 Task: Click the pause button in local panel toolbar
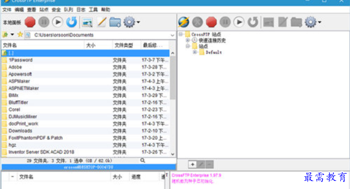point(44,22)
